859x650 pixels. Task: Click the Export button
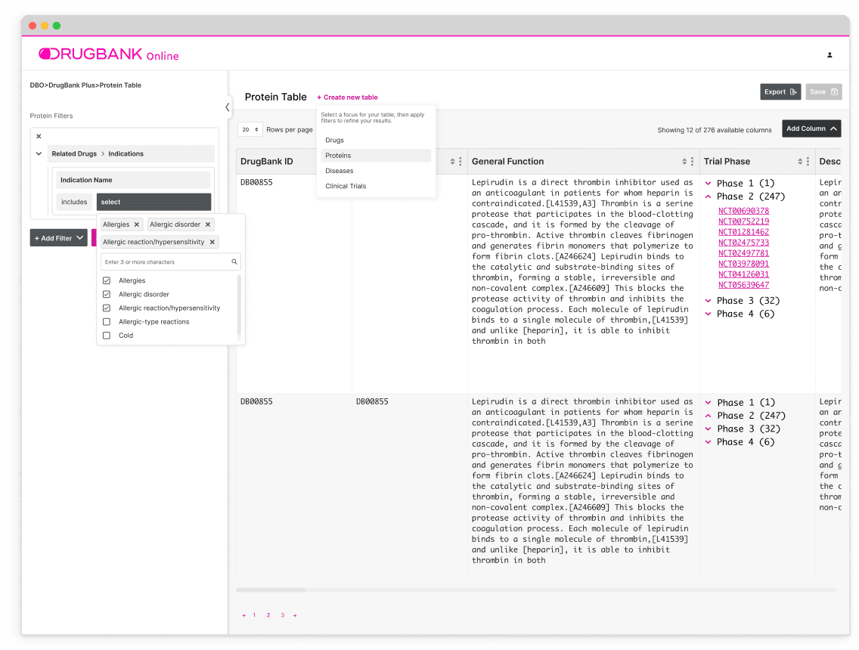pyautogui.click(x=780, y=92)
